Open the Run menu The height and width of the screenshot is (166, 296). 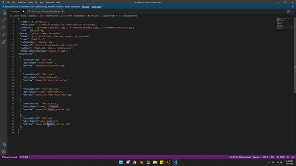(42, 2)
